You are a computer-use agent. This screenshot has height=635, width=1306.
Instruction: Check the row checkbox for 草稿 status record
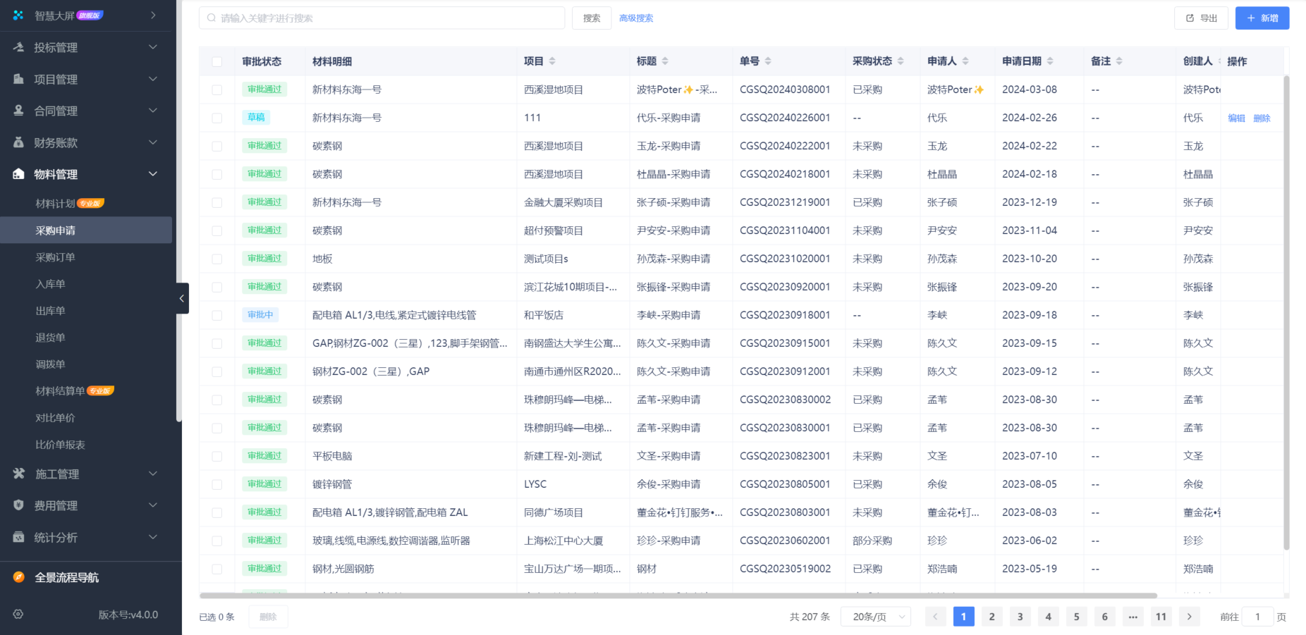(216, 118)
